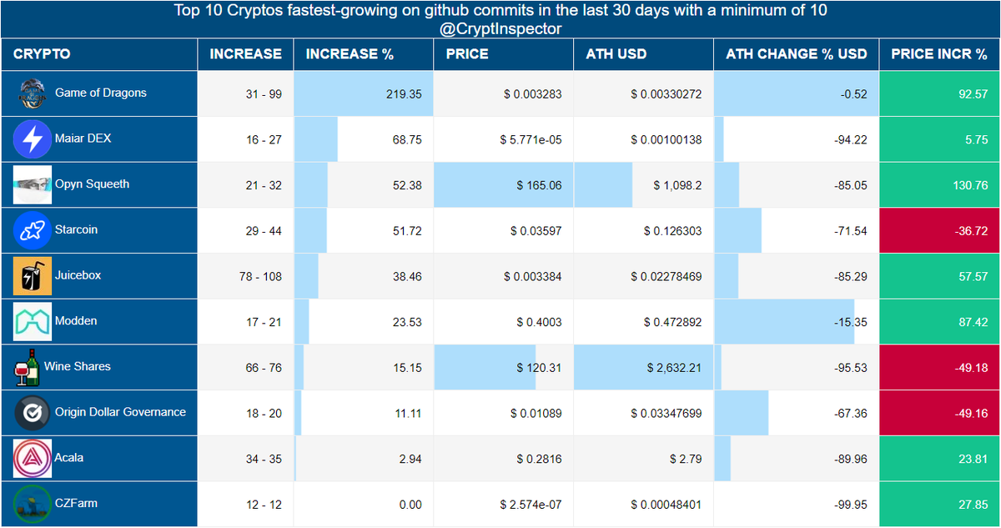Click the red -49.18 price increase cell
Image resolution: width=1001 pixels, height=528 pixels.
point(940,367)
